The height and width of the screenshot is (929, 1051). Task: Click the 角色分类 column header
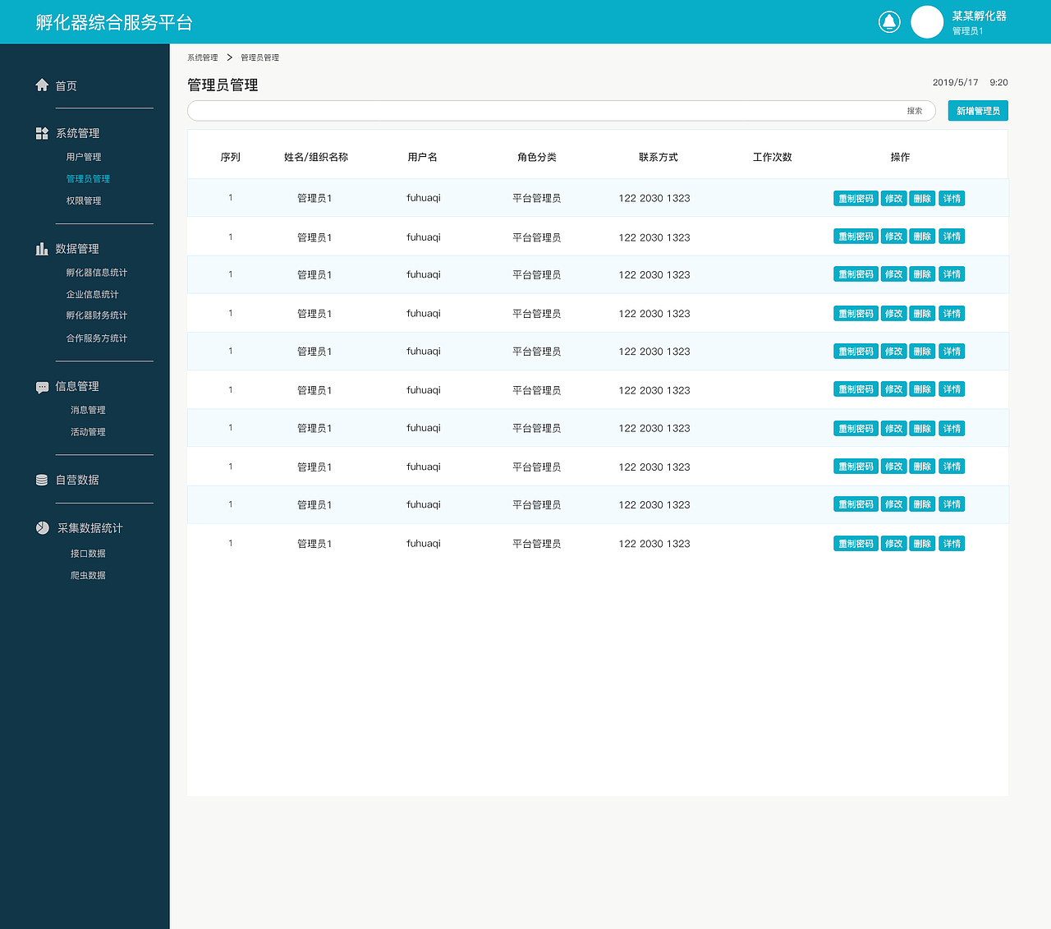point(537,157)
